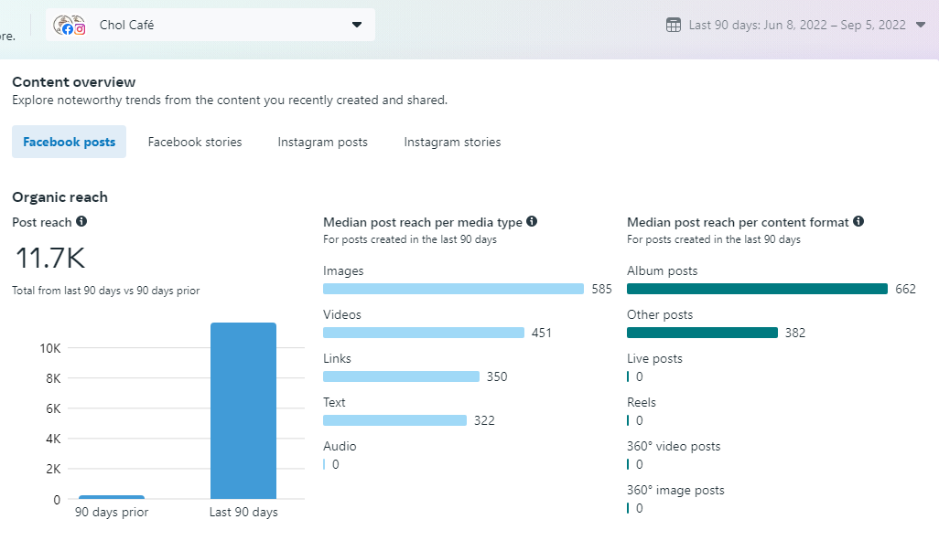Click the 90 days prior chart bar
Viewport: 939px width, 551px height.
[112, 497]
